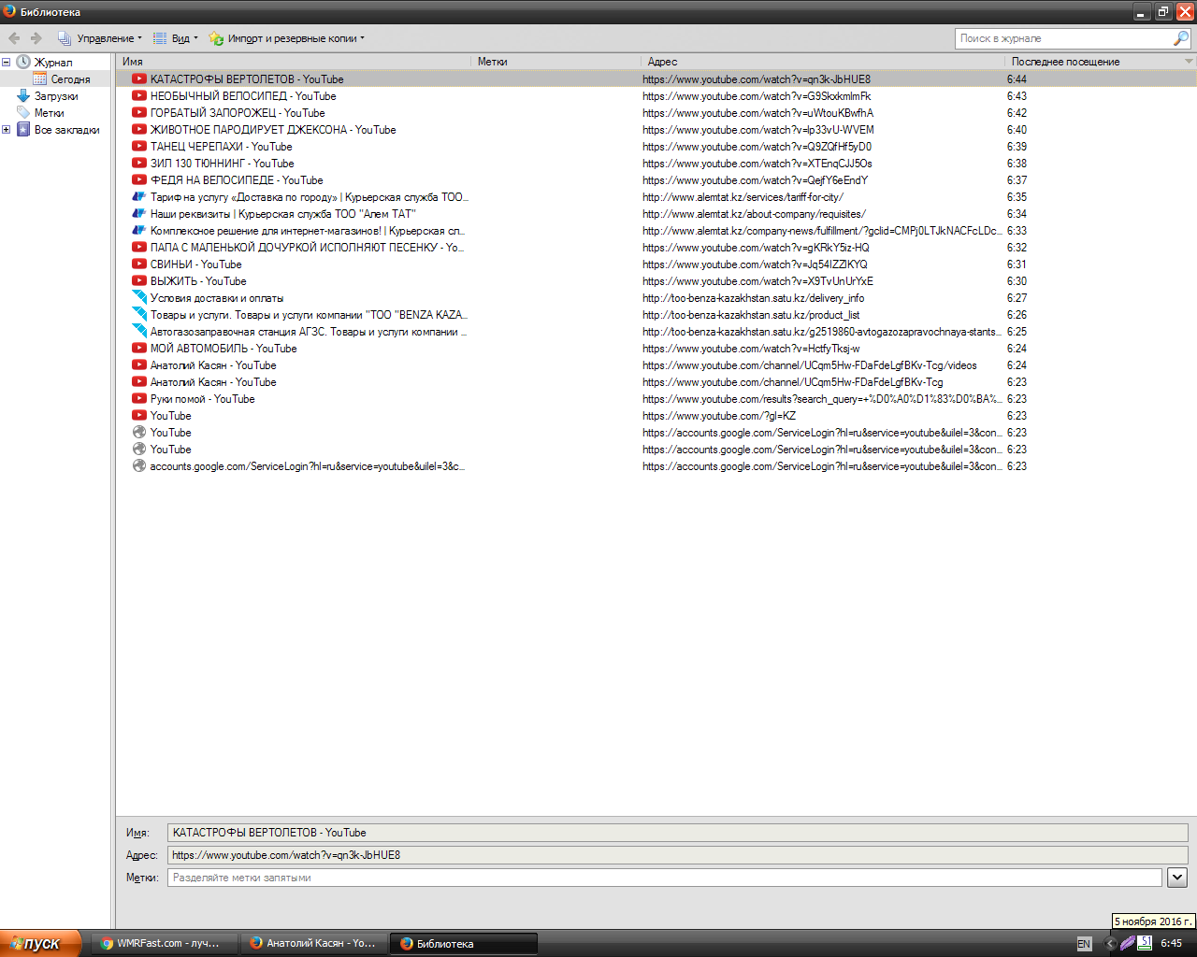Viewport: 1197px width, 957px height.
Task: Click YouTube icon of ВЫЖИТЬ row
Action: (x=139, y=281)
